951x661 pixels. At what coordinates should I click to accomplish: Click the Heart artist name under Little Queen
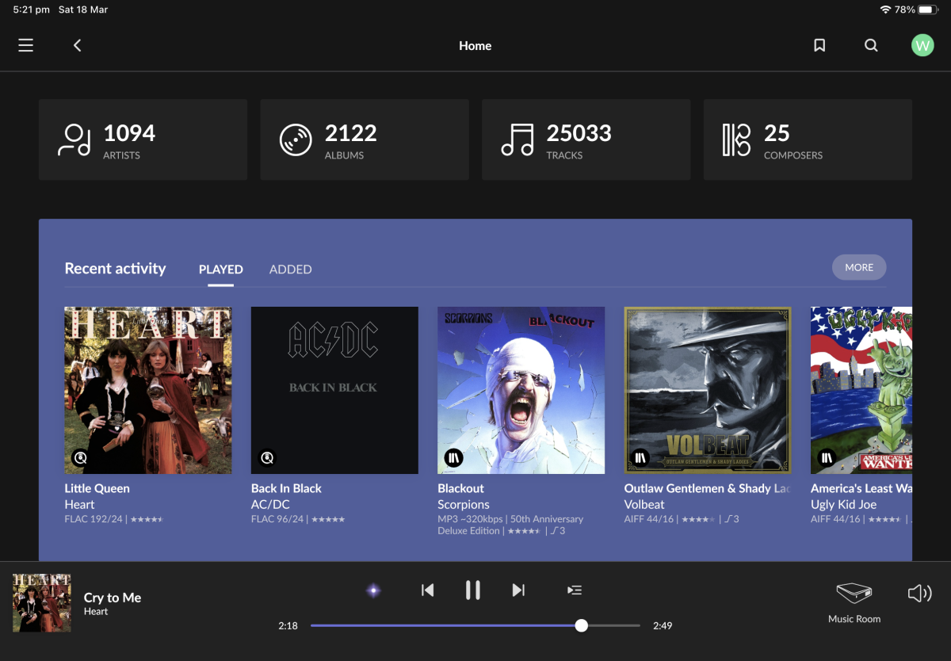tap(79, 504)
